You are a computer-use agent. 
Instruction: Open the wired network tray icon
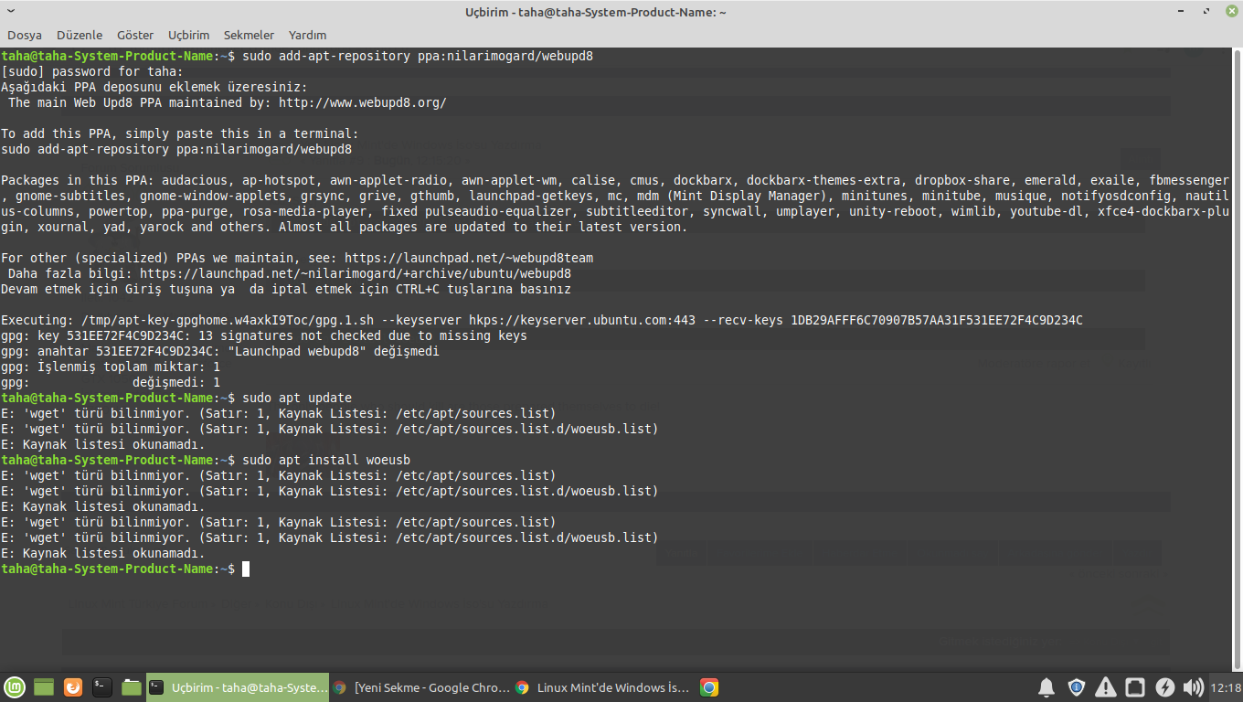(1135, 687)
